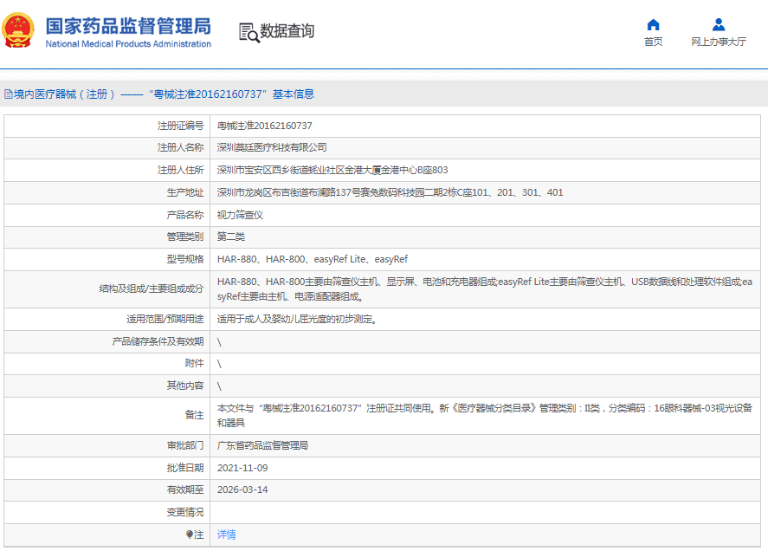Open the 网上办事大厅 text link
768x551 pixels.
718,42
